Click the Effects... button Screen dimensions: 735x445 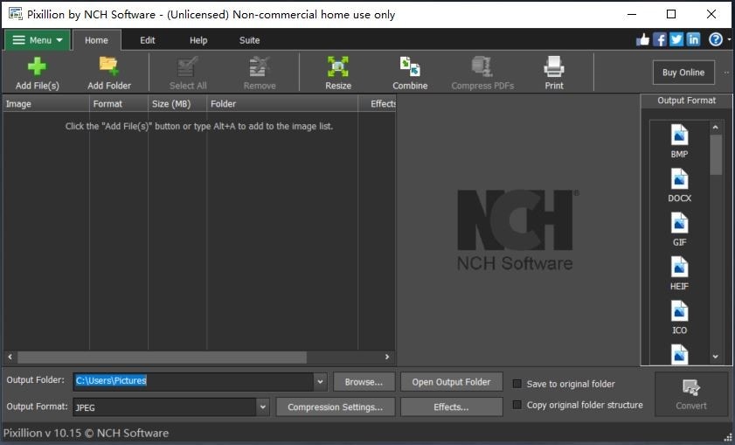[452, 407]
